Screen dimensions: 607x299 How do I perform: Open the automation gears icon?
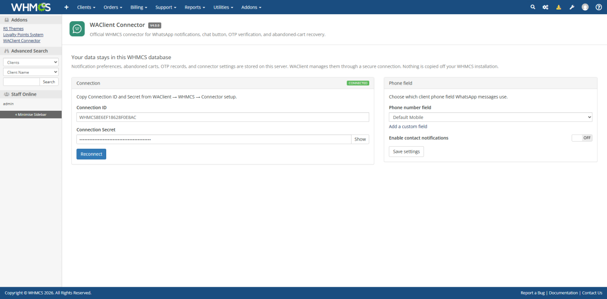tap(545, 7)
